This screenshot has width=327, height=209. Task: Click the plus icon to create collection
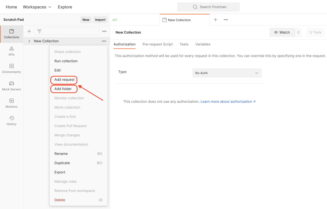pyautogui.click(x=29, y=31)
